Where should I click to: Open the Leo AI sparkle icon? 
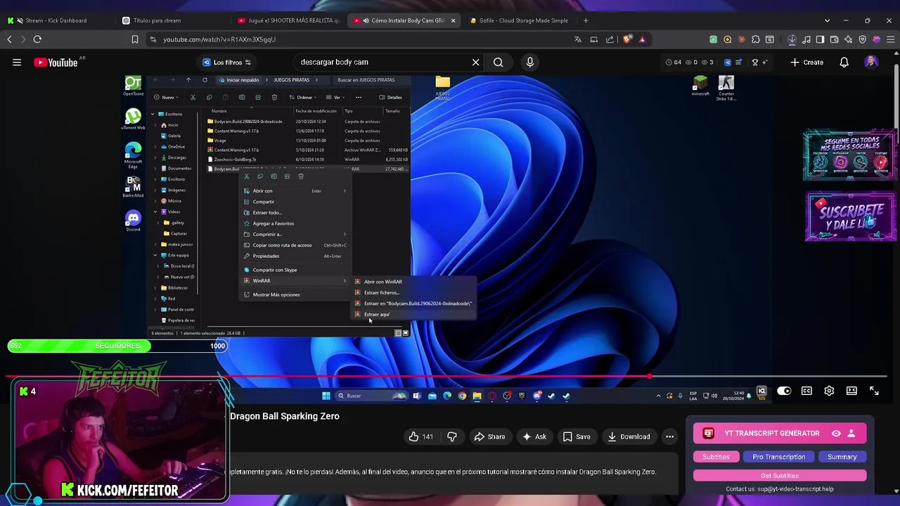click(x=849, y=39)
